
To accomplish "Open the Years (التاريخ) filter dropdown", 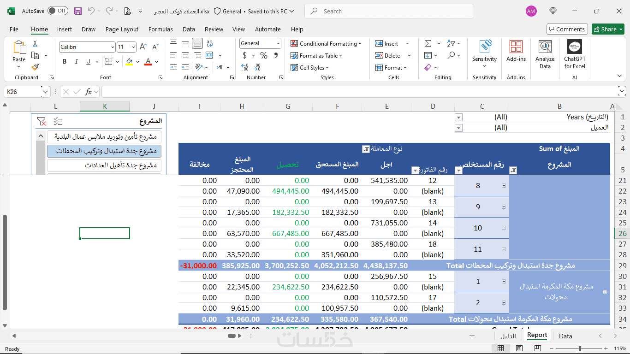I will pyautogui.click(x=458, y=117).
